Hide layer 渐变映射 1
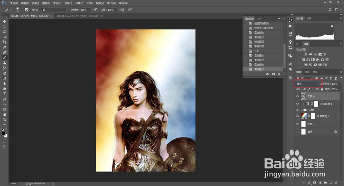344x186 pixels. [298, 104]
